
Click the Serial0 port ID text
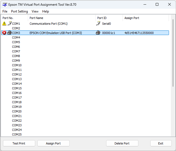point(106,24)
